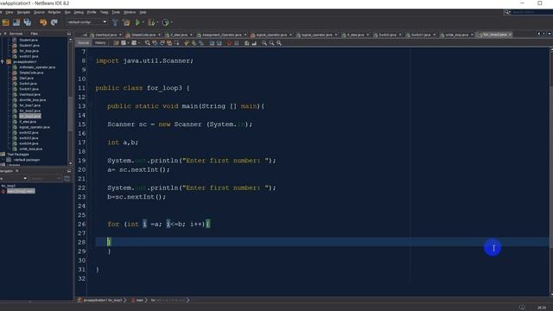
Task: Click the Uncomment editor toolbar icon
Action: [254, 43]
